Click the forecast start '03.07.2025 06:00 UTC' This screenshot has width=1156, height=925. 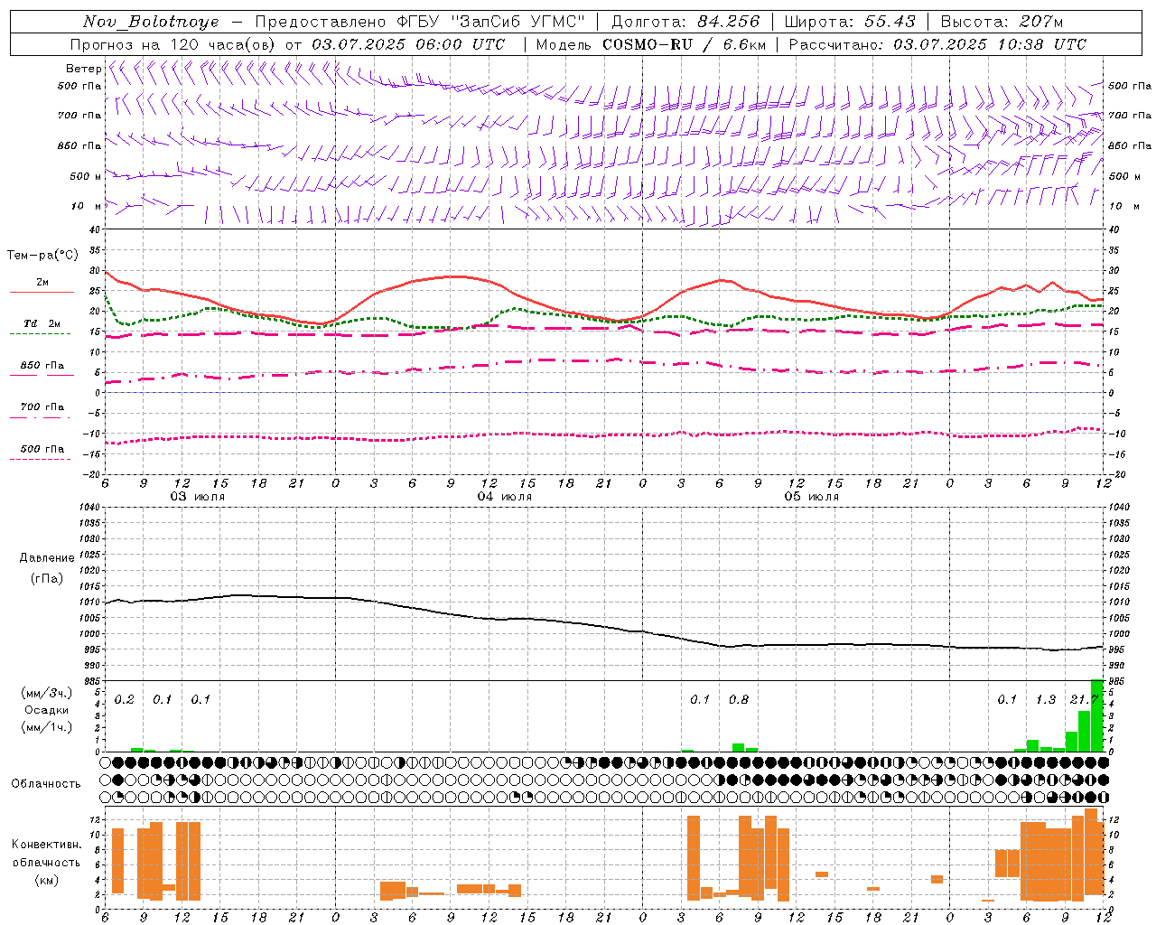(x=408, y=44)
